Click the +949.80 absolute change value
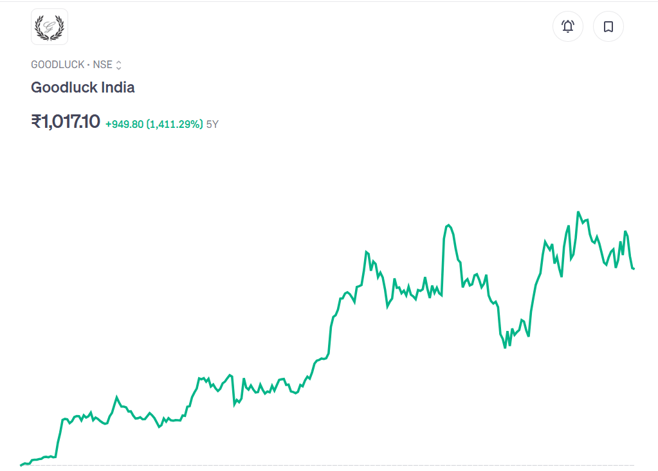 point(124,124)
